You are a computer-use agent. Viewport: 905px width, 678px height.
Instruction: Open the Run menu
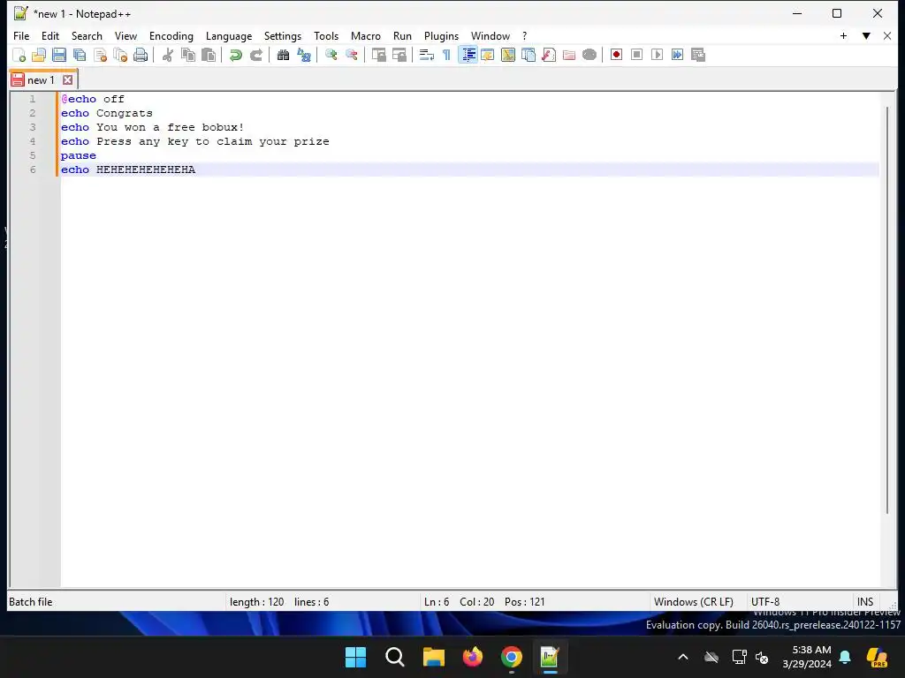point(402,35)
